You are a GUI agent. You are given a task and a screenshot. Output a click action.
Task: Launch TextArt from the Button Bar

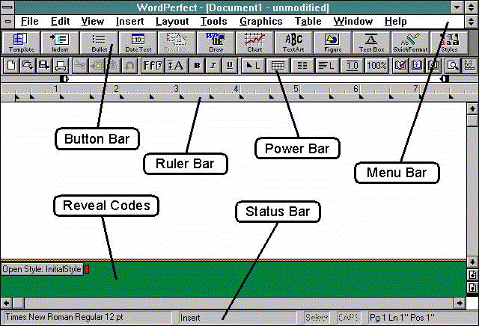tap(293, 43)
